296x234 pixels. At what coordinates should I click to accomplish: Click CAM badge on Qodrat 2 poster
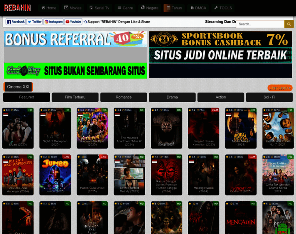252,157
